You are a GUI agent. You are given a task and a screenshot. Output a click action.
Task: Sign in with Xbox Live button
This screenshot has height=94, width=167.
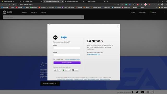pos(66,70)
